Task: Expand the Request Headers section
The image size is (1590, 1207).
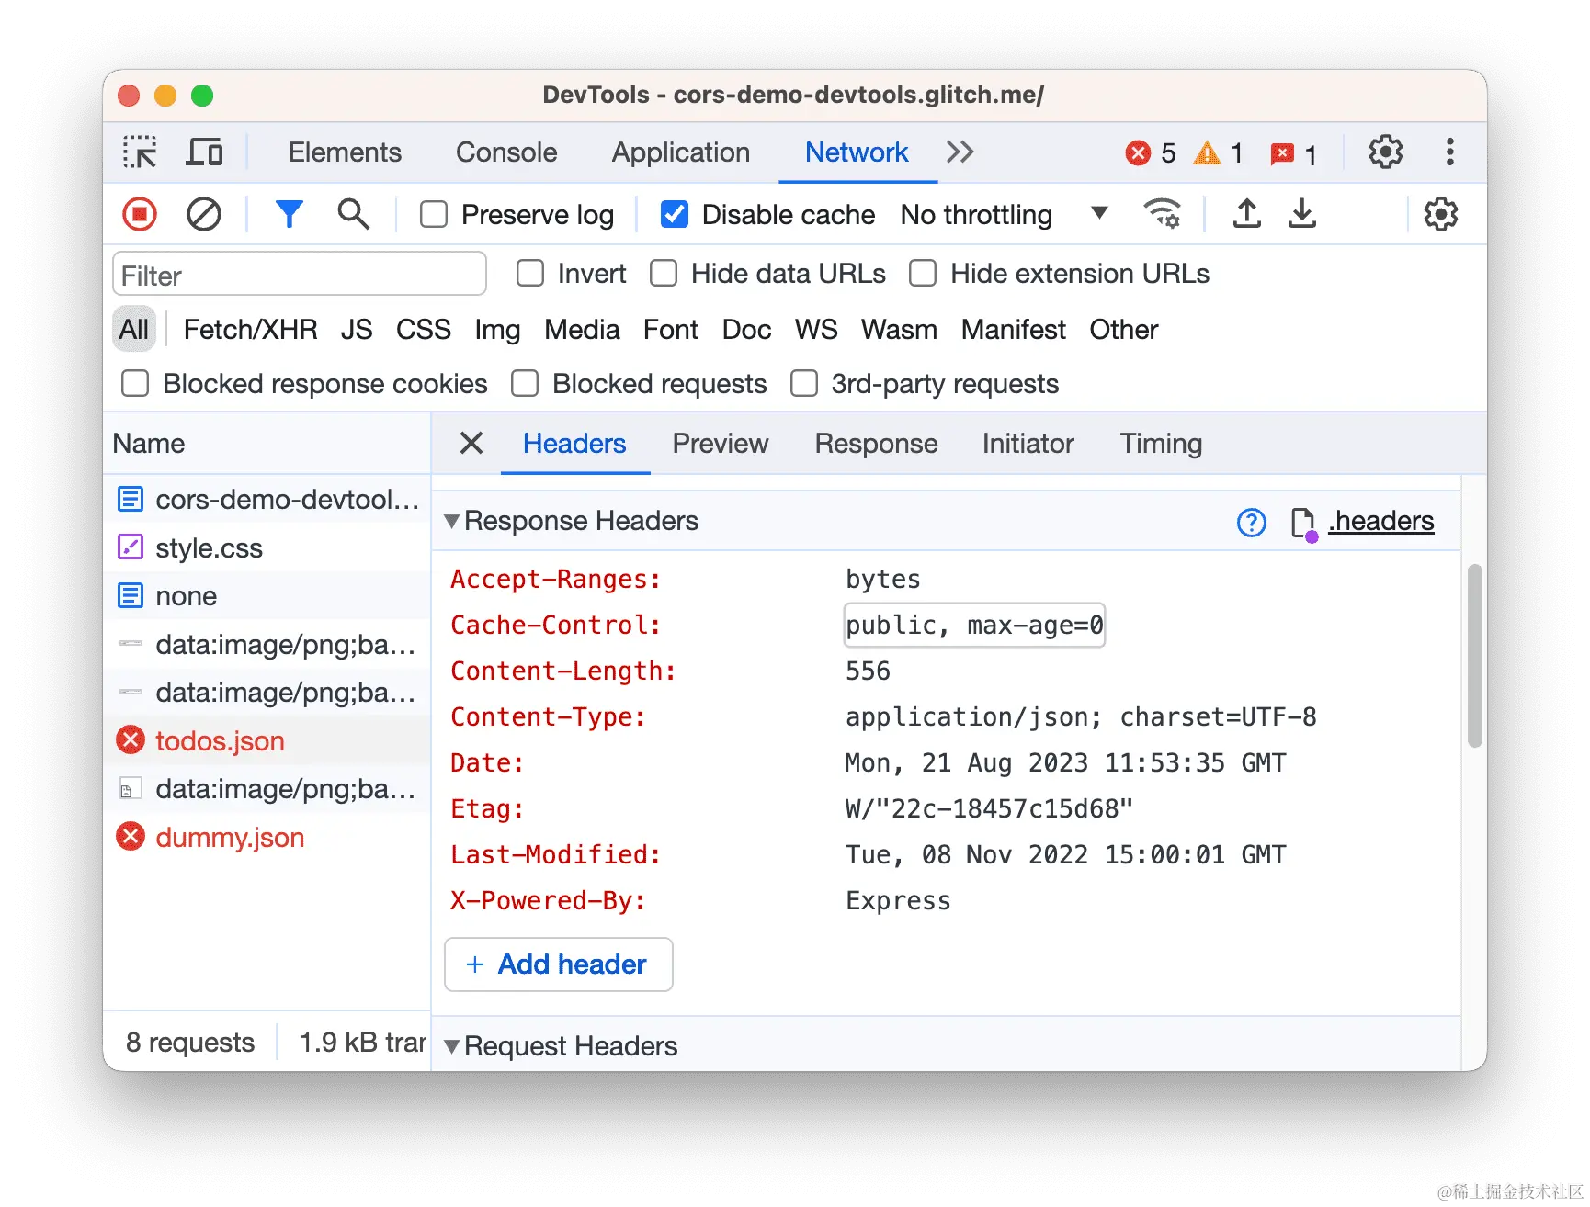Action: pyautogui.click(x=451, y=1045)
